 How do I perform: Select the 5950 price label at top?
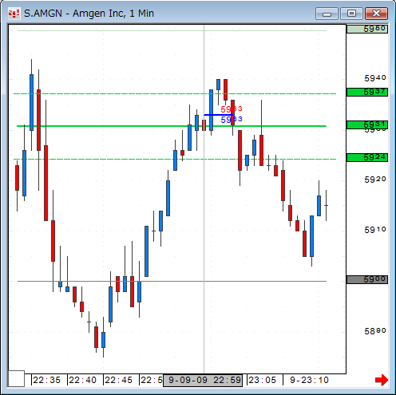(x=367, y=29)
